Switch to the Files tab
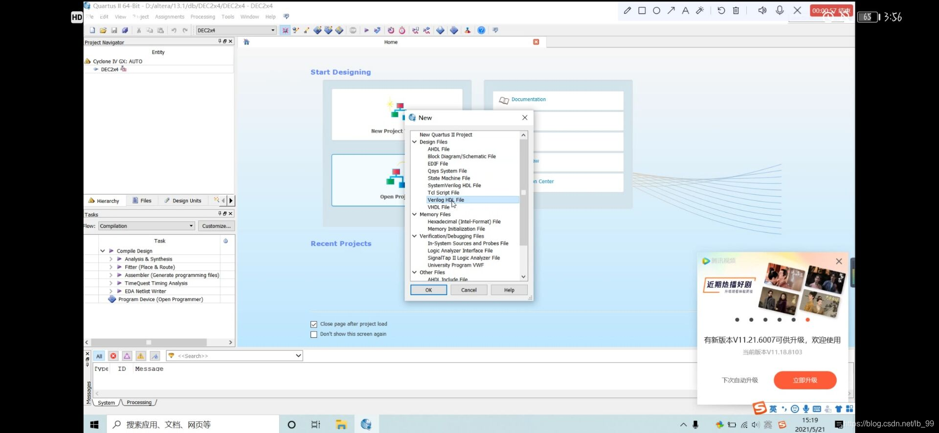Viewport: 939px width, 433px height. (142, 200)
